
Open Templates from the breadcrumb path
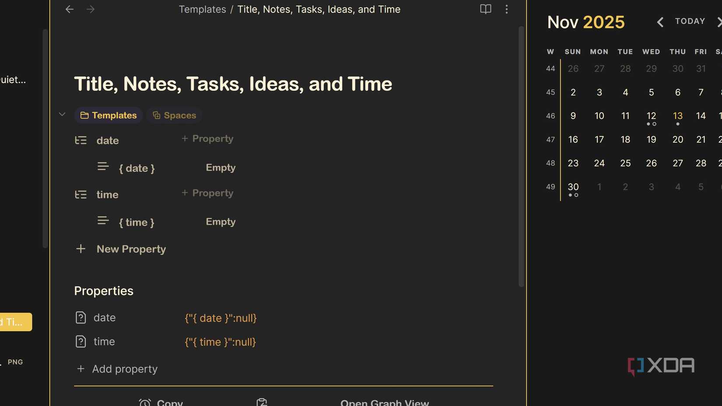pos(202,9)
